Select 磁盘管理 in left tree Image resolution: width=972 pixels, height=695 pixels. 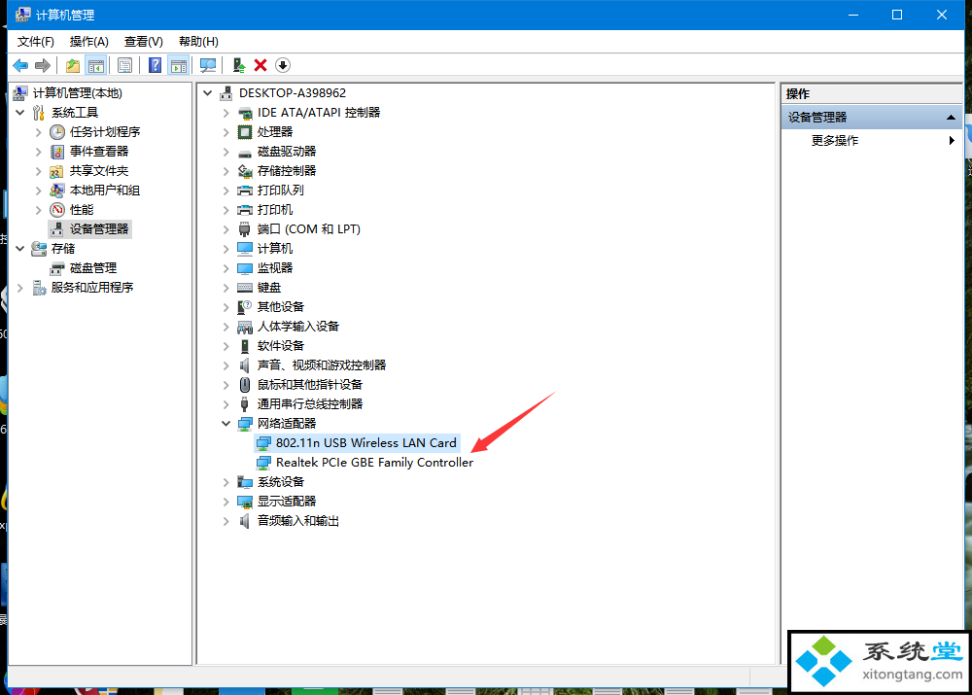93,268
